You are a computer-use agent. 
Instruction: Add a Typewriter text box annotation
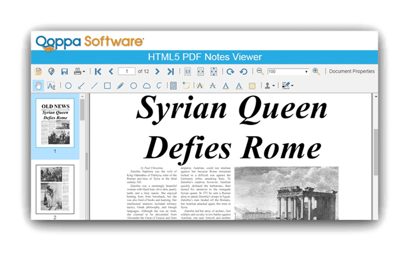pyautogui.click(x=173, y=86)
